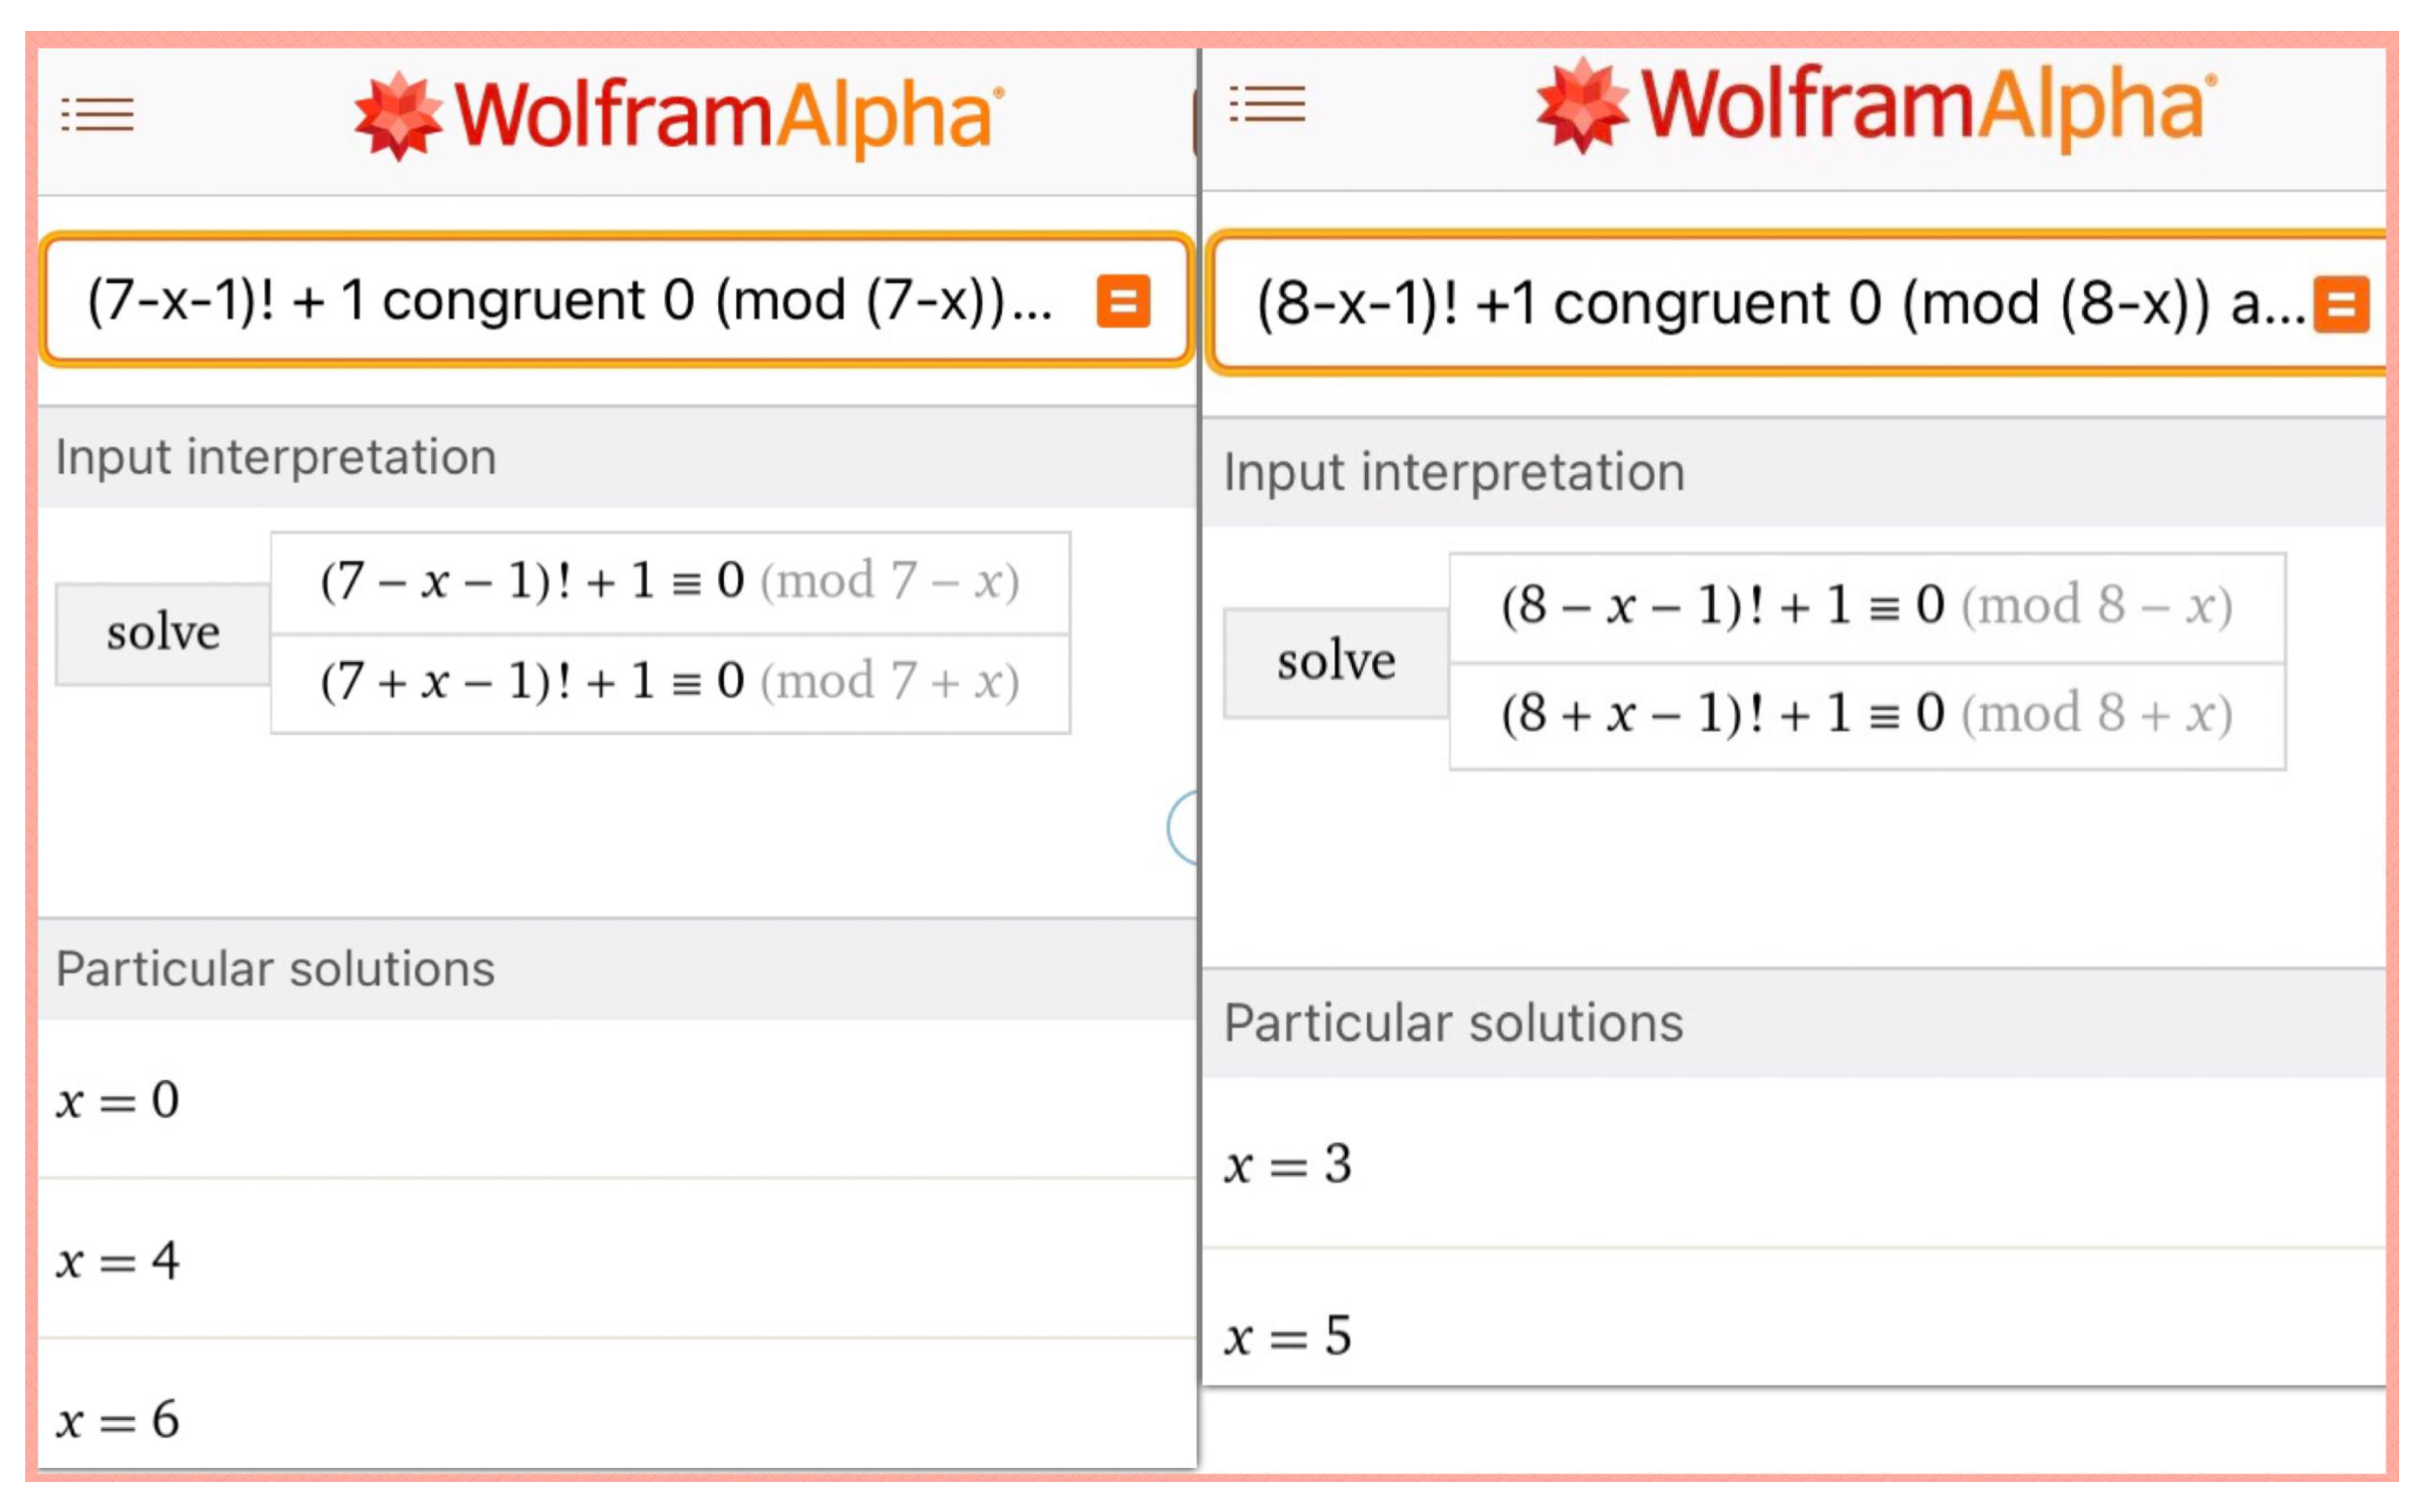Open the hamburger menu in the left panel

[97, 115]
